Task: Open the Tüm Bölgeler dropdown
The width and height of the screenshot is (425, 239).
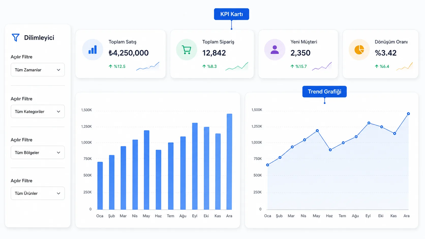Action: click(38, 153)
